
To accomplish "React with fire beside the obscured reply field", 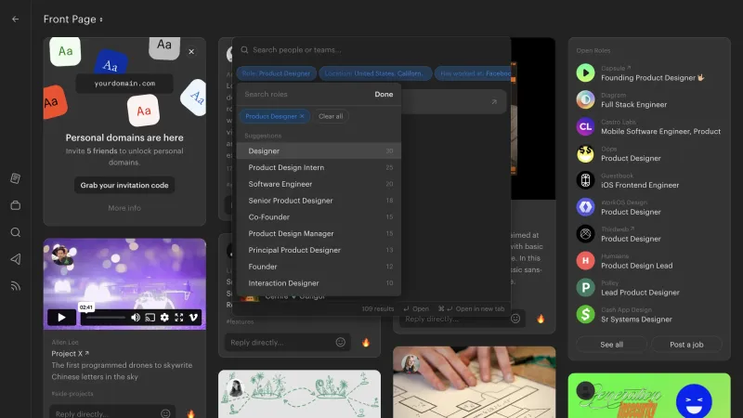I will [541, 319].
